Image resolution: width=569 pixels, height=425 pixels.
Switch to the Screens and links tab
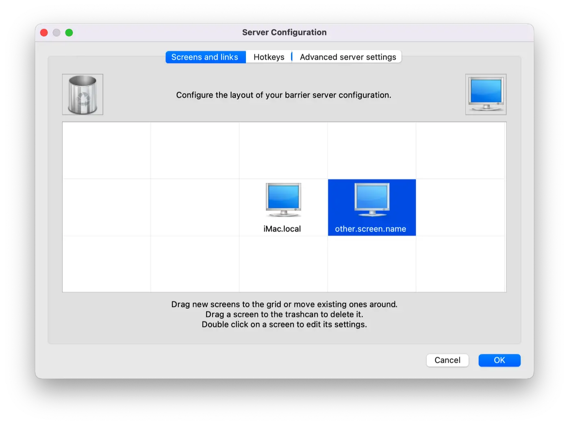pos(205,57)
